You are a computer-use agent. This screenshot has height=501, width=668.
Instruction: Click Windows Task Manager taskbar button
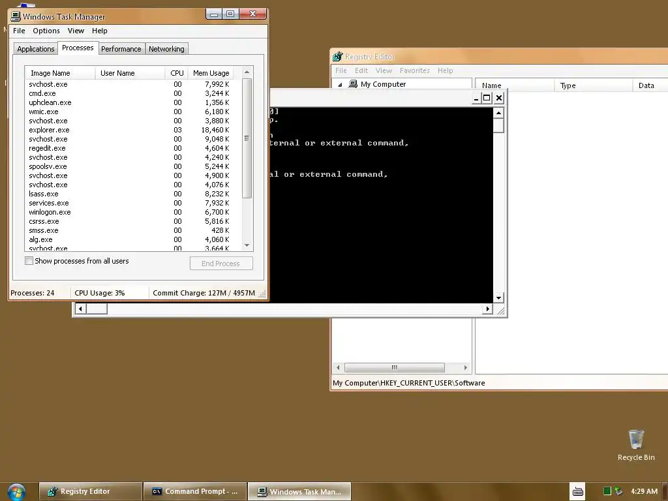pyautogui.click(x=299, y=492)
